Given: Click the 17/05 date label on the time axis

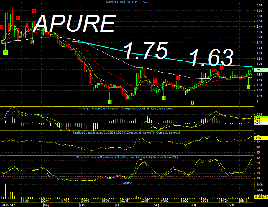Looking at the screenshot, I should click(65, 200).
